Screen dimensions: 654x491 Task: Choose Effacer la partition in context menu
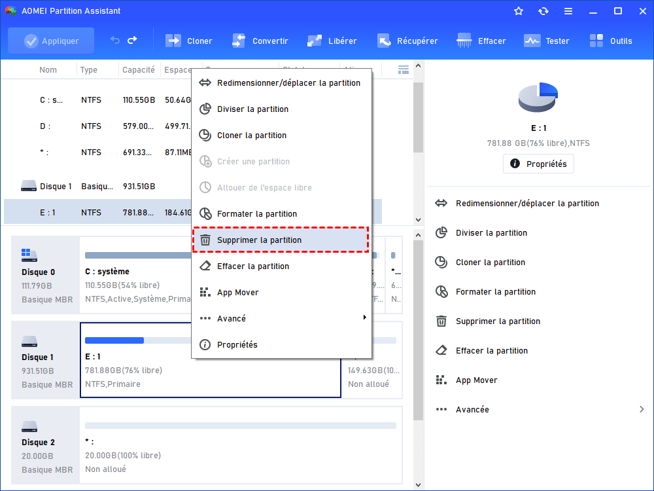point(281,266)
